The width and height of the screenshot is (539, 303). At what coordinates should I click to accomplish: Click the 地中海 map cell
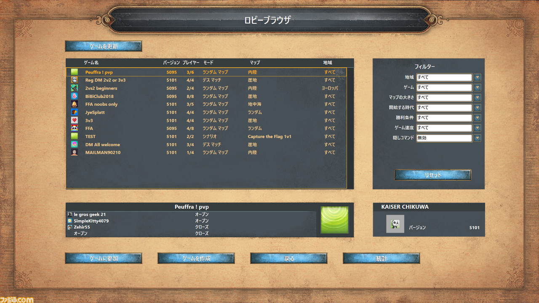coord(255,104)
